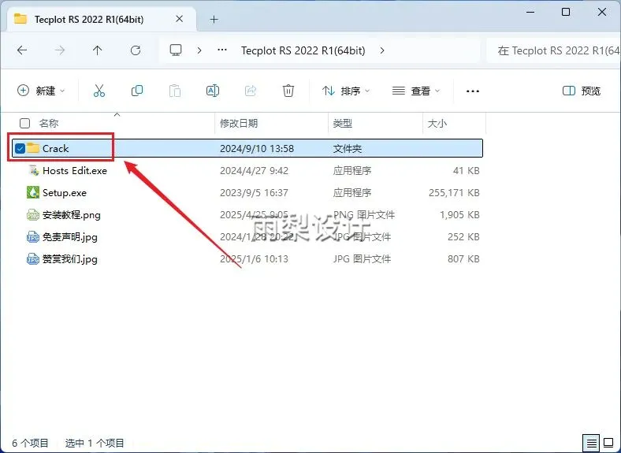Select the Setup.exe file name
The height and width of the screenshot is (453, 621).
point(65,193)
